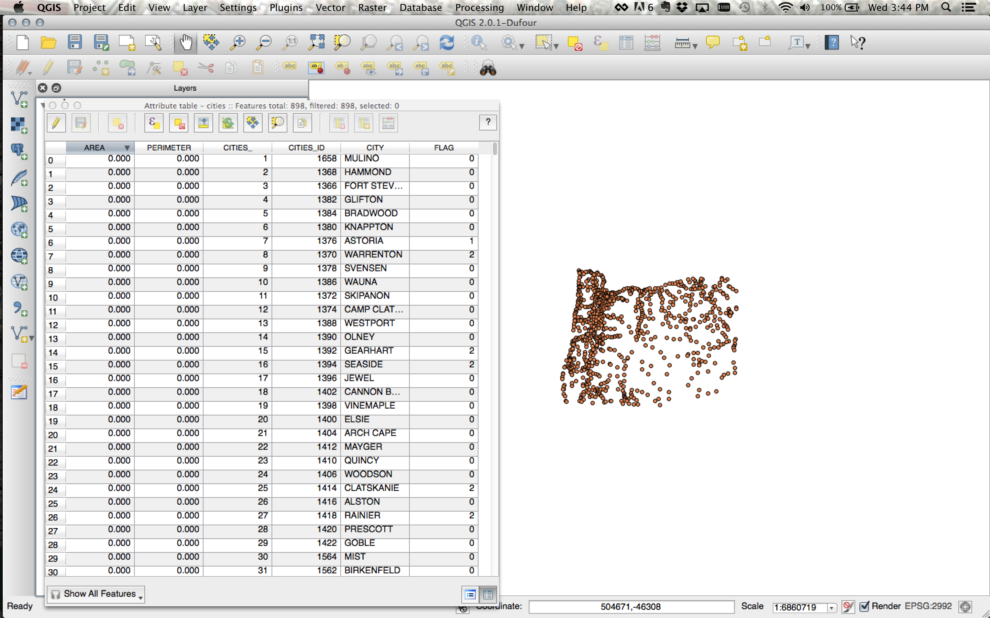Open the Processing menu
990x618 pixels.
[x=480, y=7]
